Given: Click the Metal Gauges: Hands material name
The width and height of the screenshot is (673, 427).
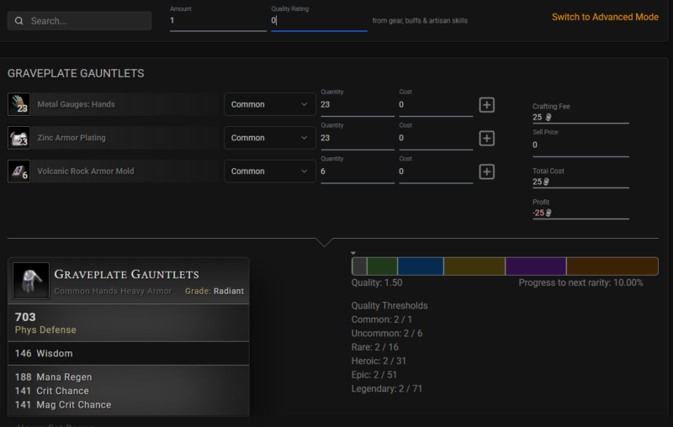Looking at the screenshot, I should (x=76, y=104).
